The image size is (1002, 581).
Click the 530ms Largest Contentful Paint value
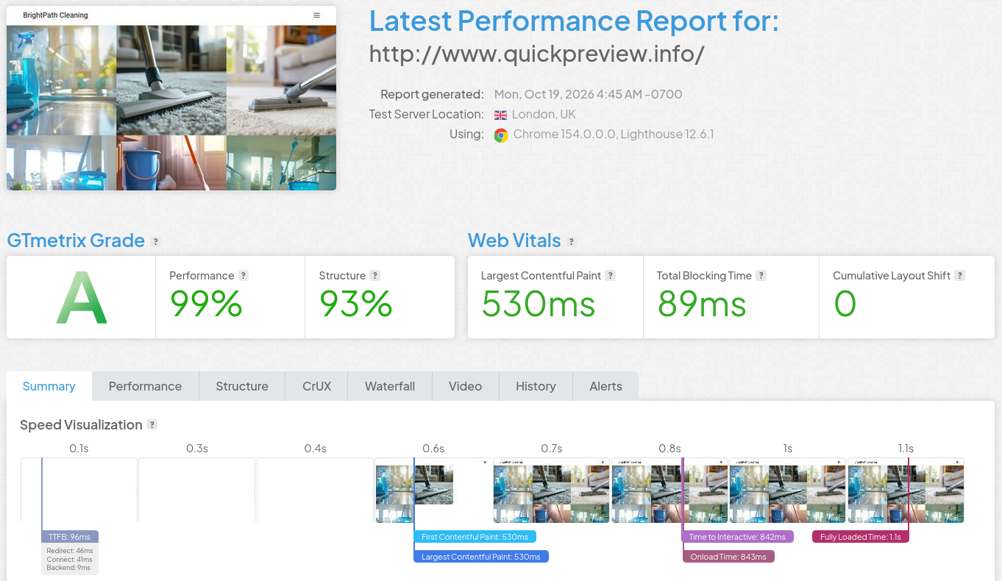(x=539, y=304)
